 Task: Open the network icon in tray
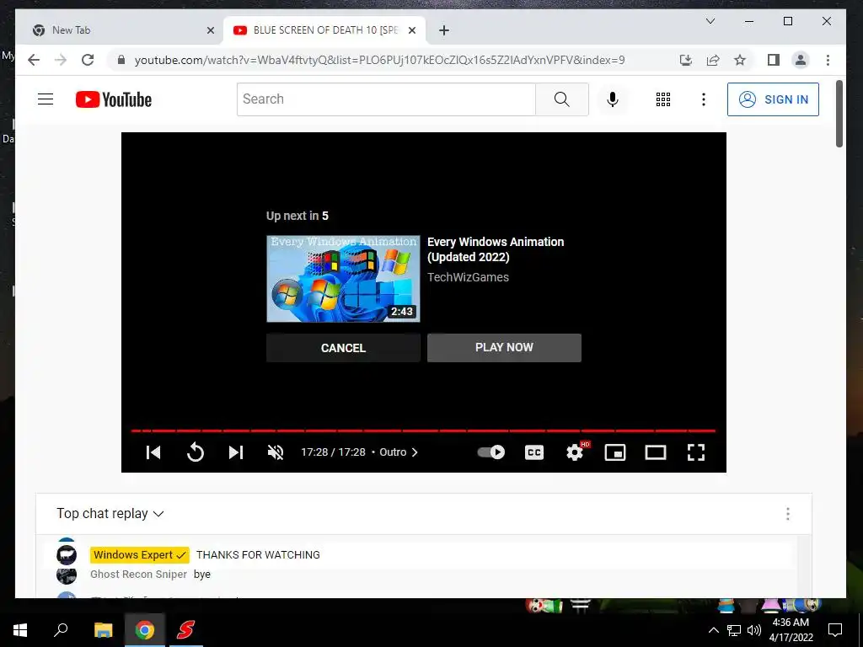point(734,630)
